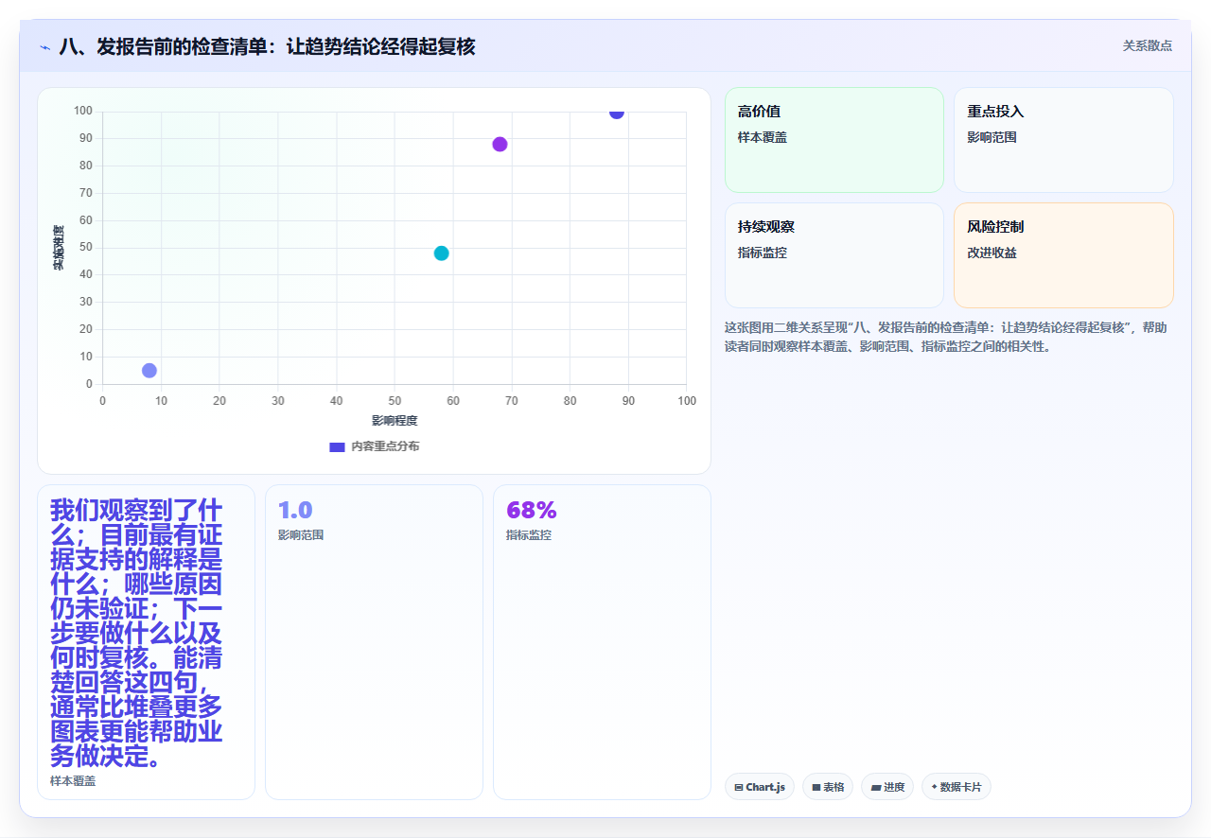Click 样本覆盖 text in 高价值 card
The height and width of the screenshot is (838, 1211).
tap(763, 137)
